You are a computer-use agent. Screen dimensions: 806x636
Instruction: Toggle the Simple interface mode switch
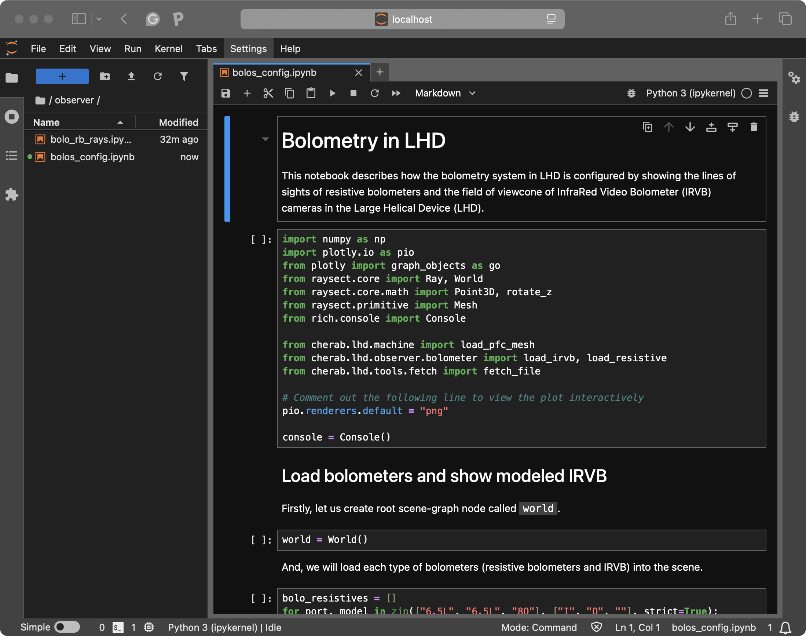pyautogui.click(x=67, y=627)
